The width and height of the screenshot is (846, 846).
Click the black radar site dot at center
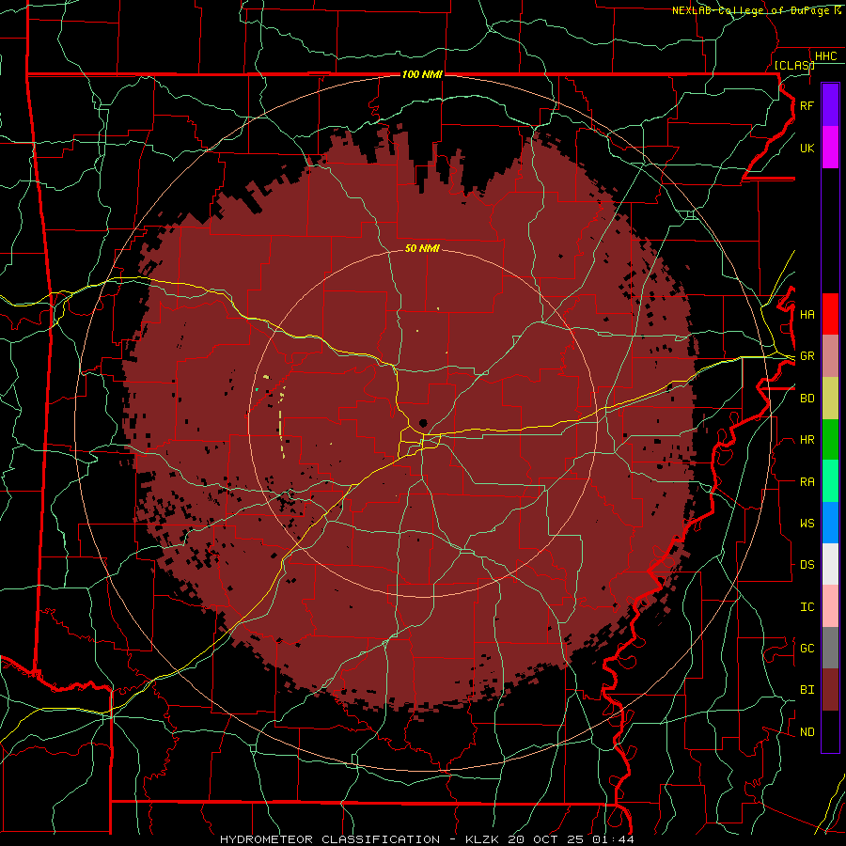tap(423, 423)
